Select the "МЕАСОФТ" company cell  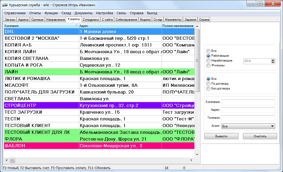tap(42, 85)
